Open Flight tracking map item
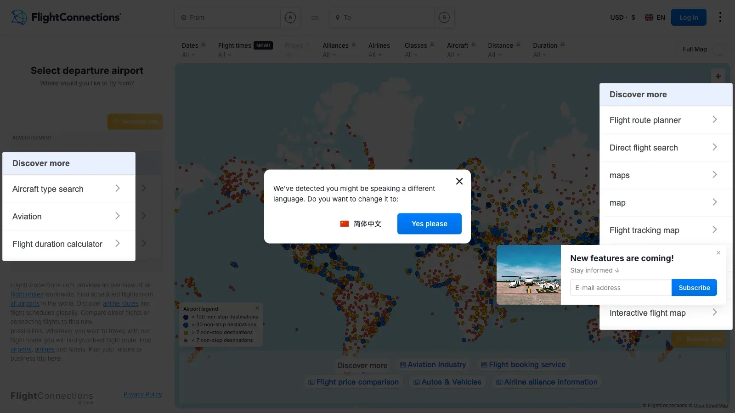The height and width of the screenshot is (413, 735). [666, 230]
